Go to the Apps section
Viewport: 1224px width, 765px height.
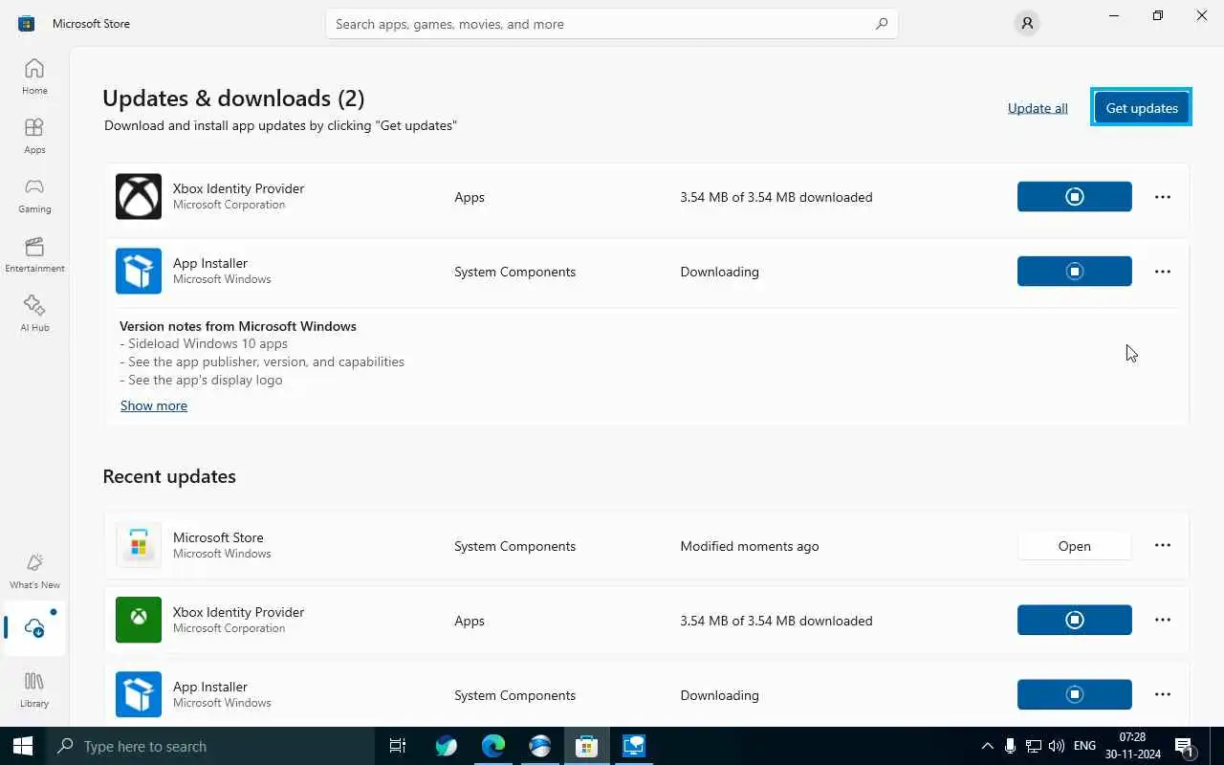(x=34, y=136)
